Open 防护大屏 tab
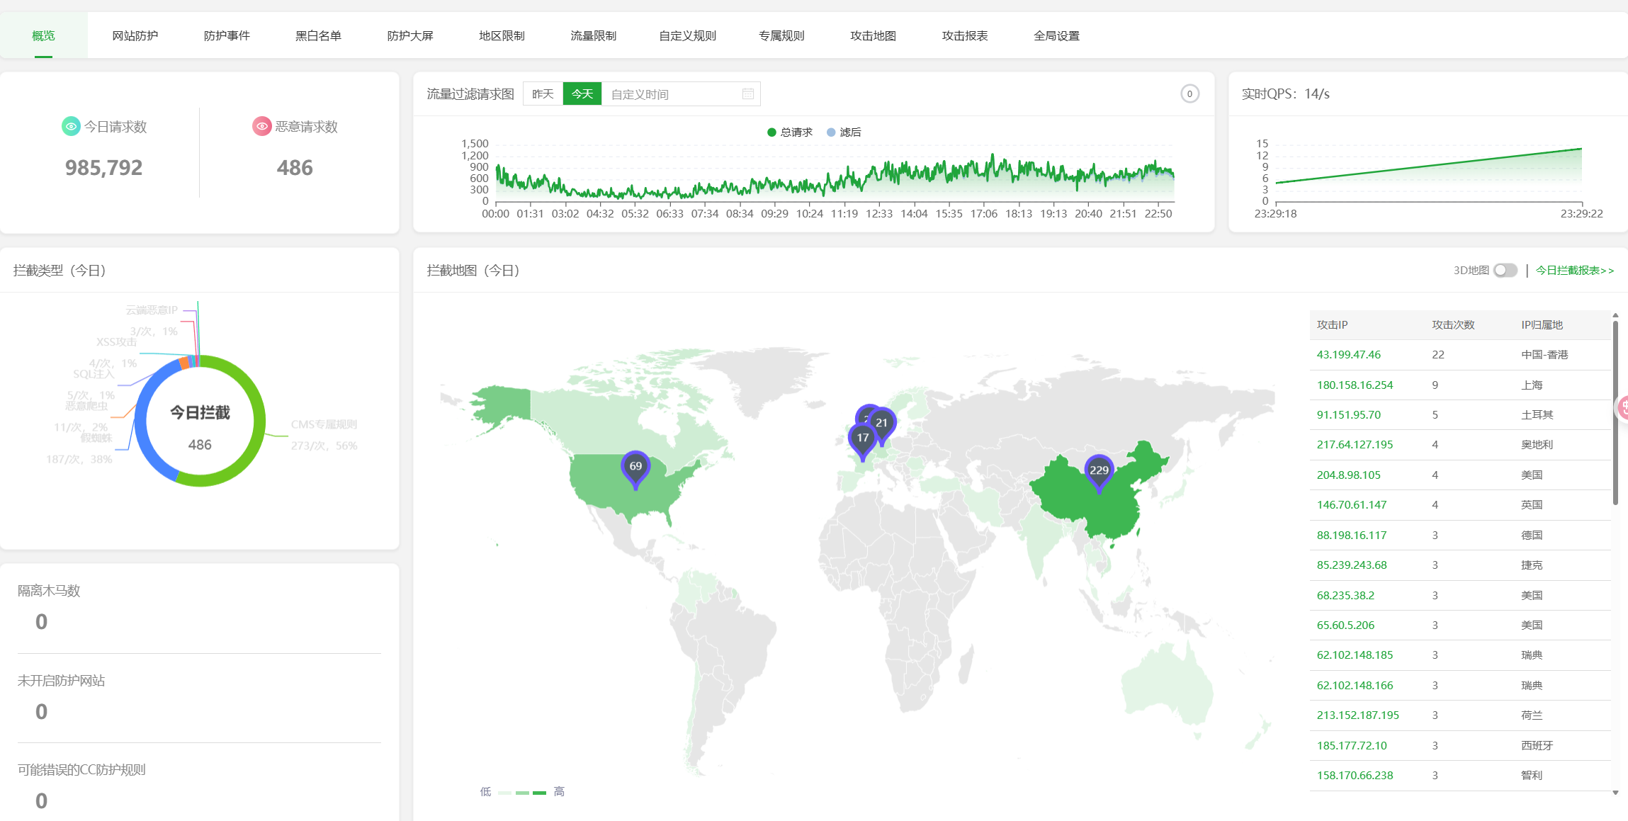This screenshot has height=821, width=1628. point(410,35)
